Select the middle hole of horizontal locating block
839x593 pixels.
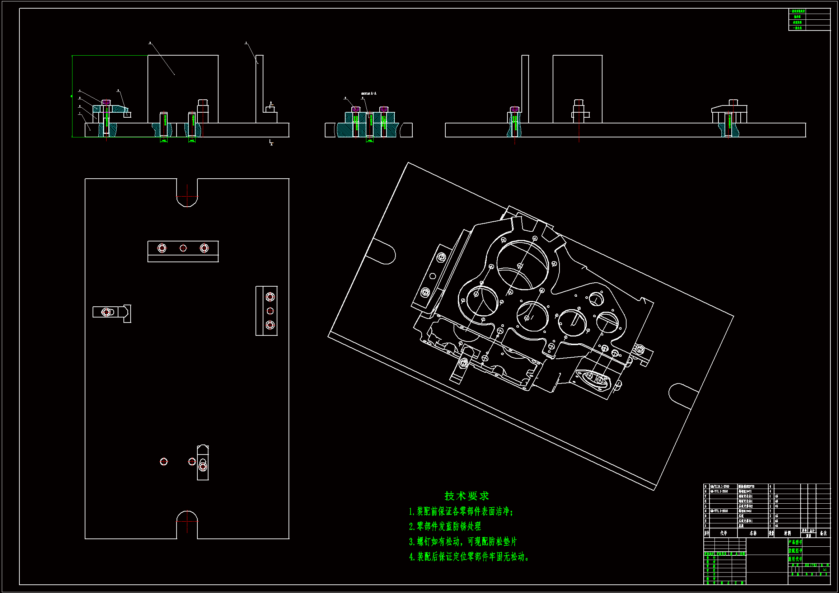tap(183, 249)
